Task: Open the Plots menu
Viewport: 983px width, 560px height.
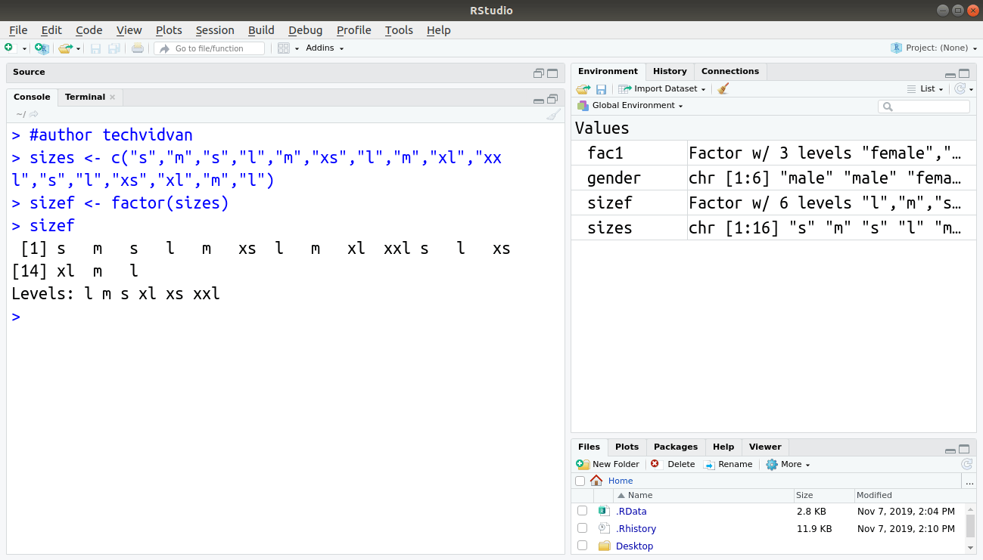Action: pyautogui.click(x=169, y=30)
